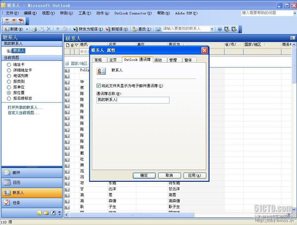
Task: Expand the standard toolbar options arrow
Action: [x=240, y=29]
